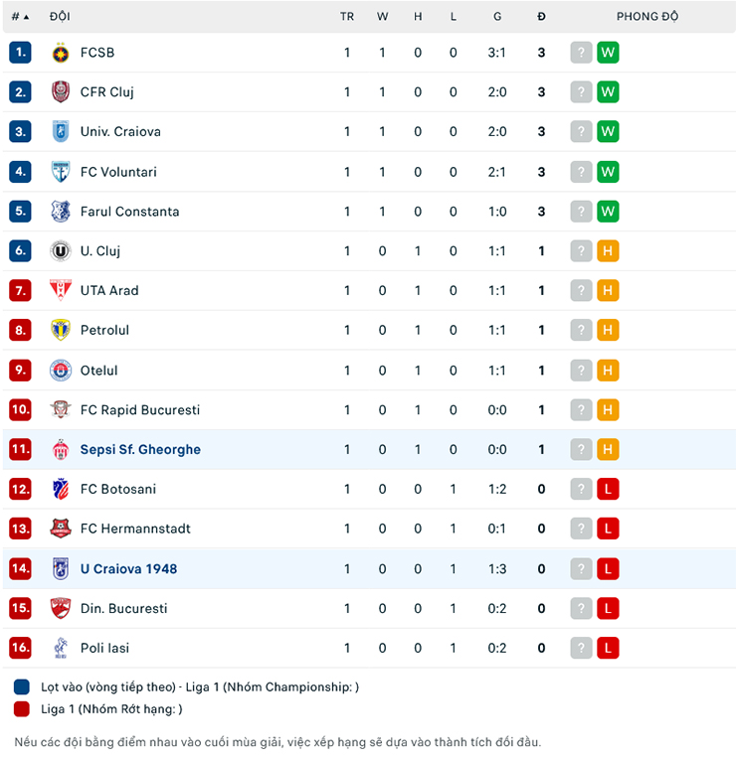736x760 pixels.
Task: Click the FCSB club crest icon
Action: [x=61, y=53]
